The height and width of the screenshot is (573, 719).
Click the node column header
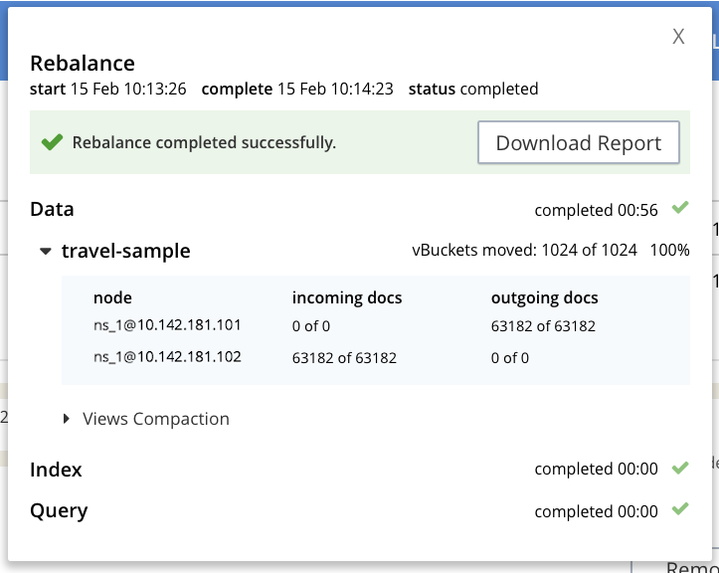pos(112,297)
